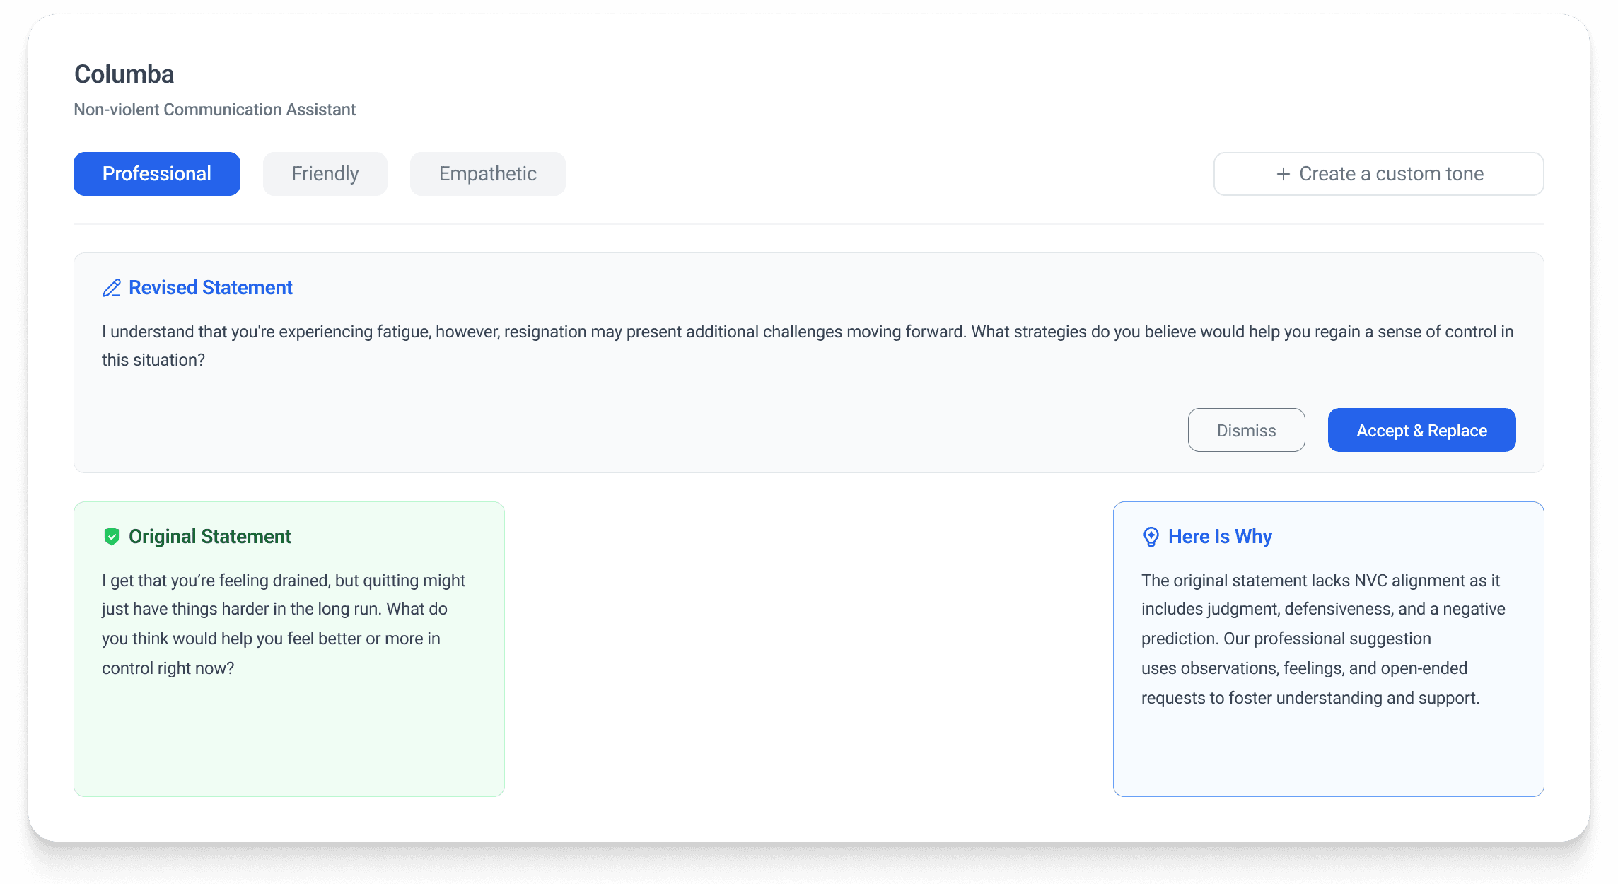Viewport: 1618px width, 884px height.
Task: Switch to the Friendly tone tab
Action: (x=325, y=174)
